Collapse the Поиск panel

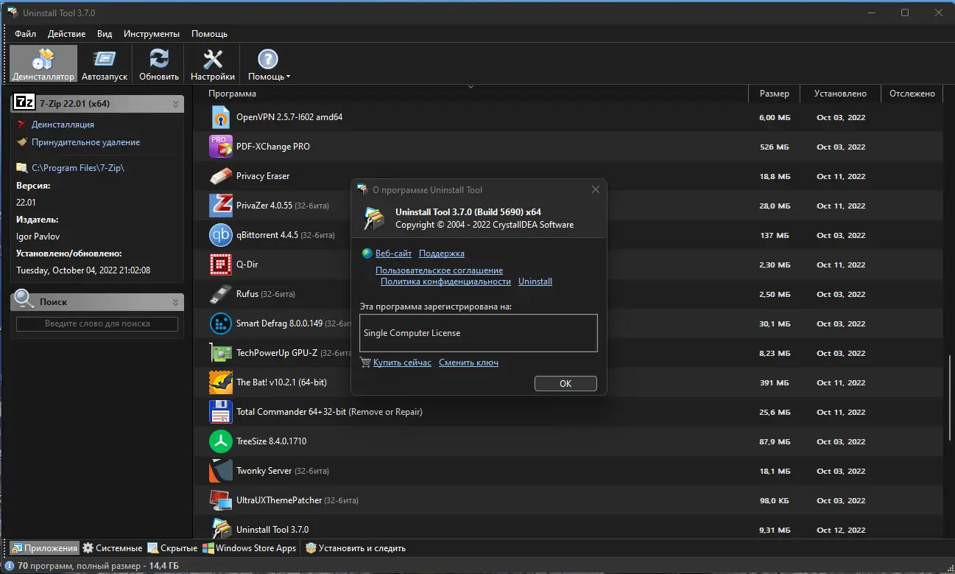point(175,302)
